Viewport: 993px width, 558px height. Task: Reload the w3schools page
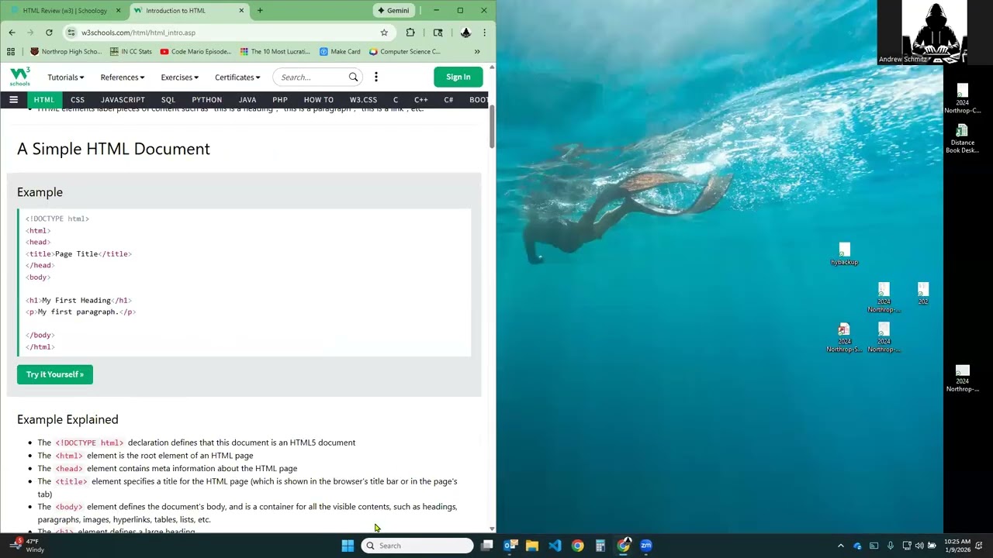coord(49,33)
